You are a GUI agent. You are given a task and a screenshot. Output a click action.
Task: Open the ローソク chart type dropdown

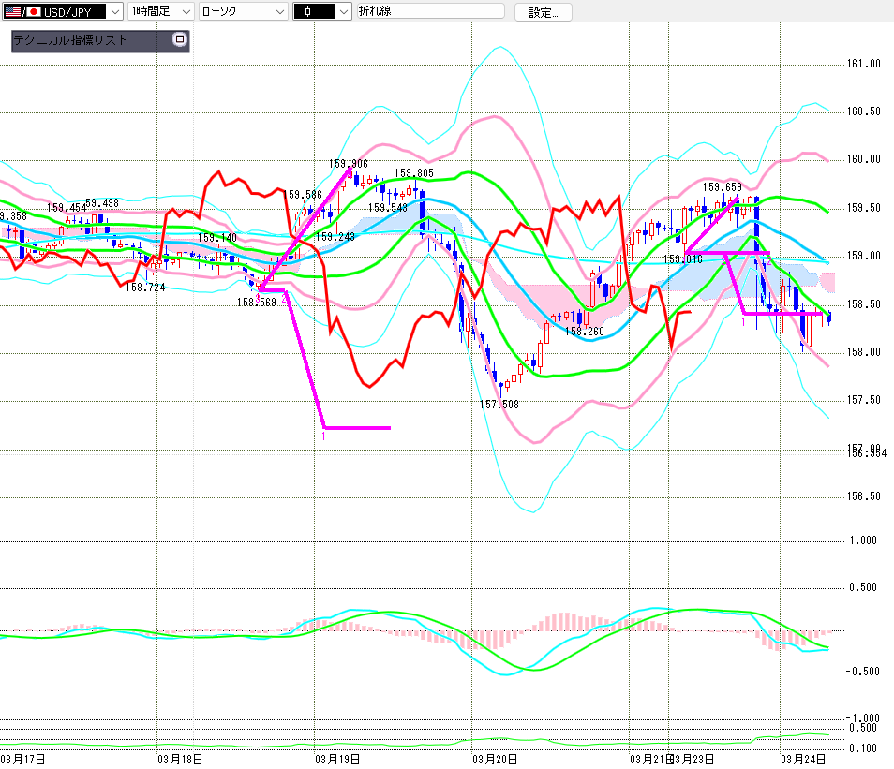pos(278,11)
